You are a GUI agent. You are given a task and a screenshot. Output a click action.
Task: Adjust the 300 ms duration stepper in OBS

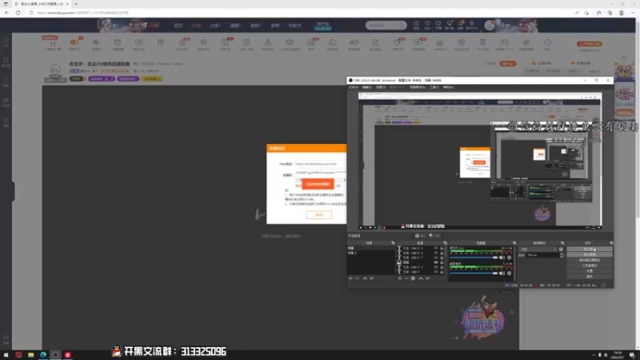tap(562, 255)
